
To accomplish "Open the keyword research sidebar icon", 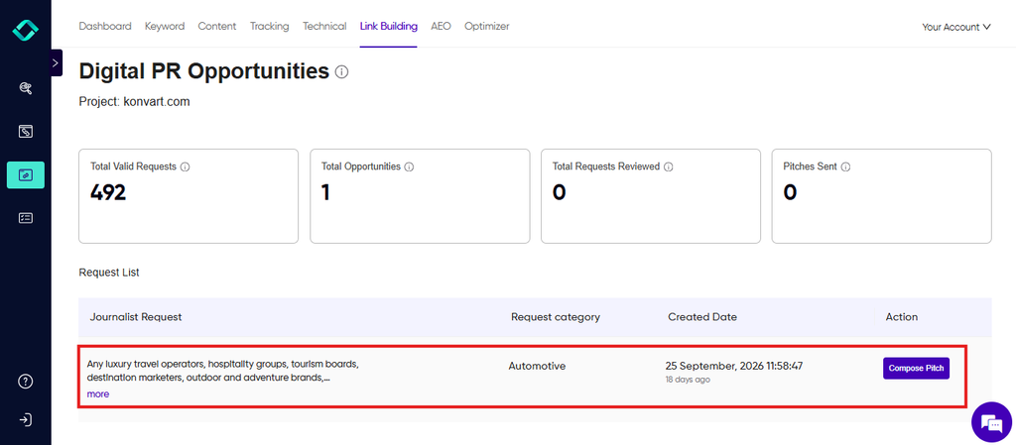I will coord(25,88).
